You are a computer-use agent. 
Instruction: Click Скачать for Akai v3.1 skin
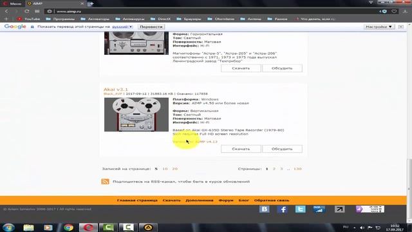coord(241,149)
